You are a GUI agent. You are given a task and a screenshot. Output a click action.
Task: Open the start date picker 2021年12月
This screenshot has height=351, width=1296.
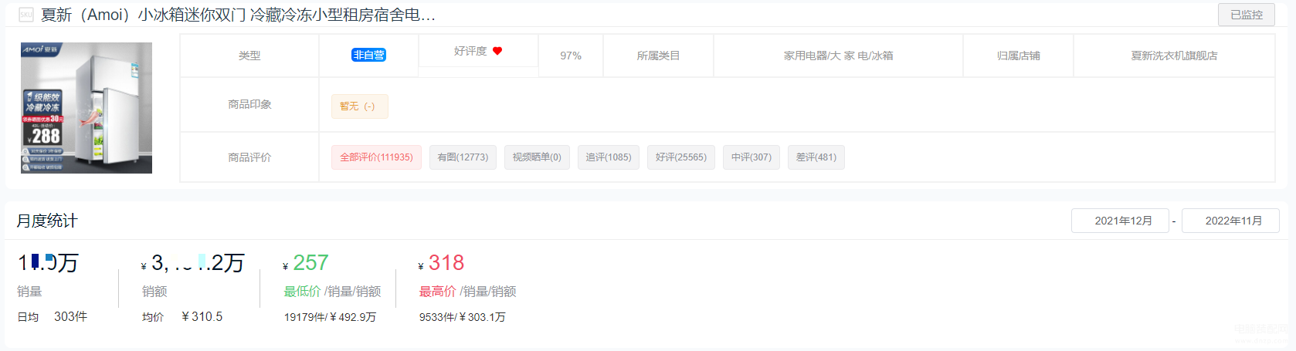pos(1120,221)
